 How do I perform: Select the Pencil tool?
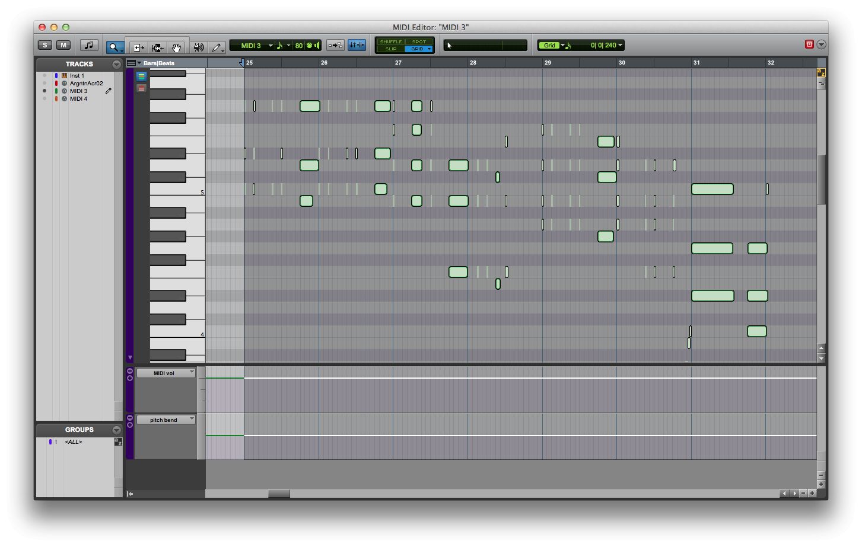[x=217, y=47]
